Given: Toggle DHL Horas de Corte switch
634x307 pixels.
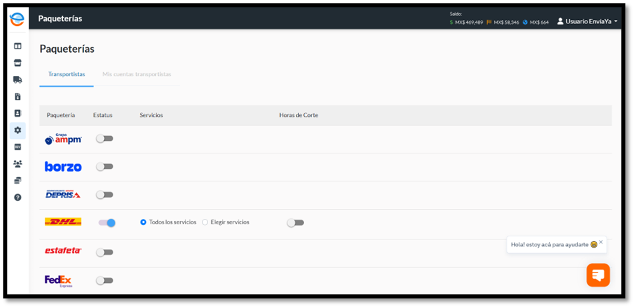Looking at the screenshot, I should point(295,223).
